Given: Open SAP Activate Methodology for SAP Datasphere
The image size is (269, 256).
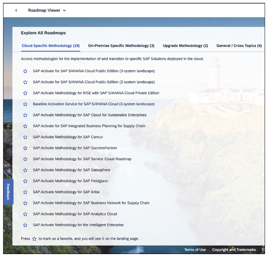Looking at the screenshot, I should pos(72,170).
